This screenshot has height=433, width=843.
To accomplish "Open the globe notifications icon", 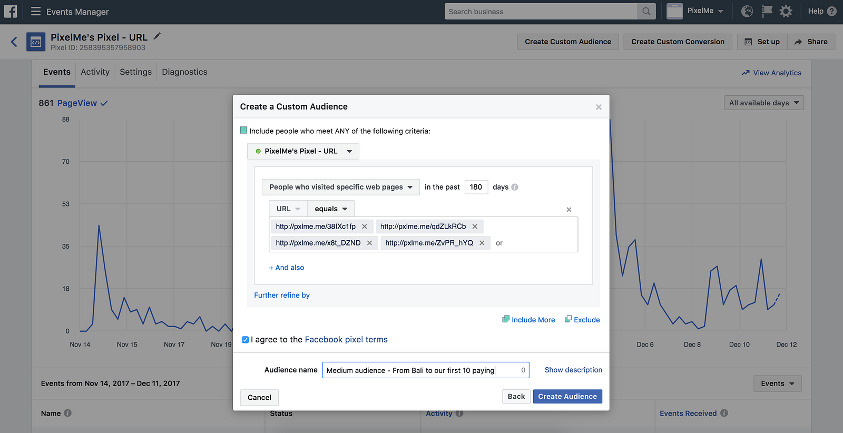I will click(747, 11).
